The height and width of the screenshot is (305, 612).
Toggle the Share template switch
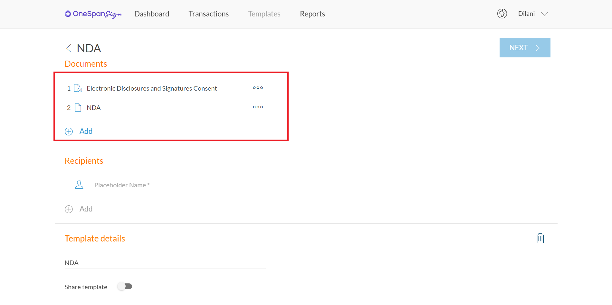click(x=125, y=286)
